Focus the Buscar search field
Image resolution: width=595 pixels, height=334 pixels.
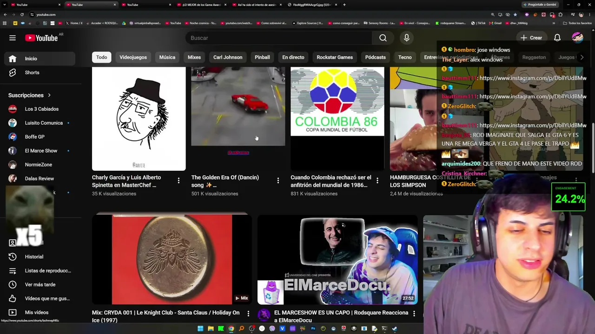[279, 38]
